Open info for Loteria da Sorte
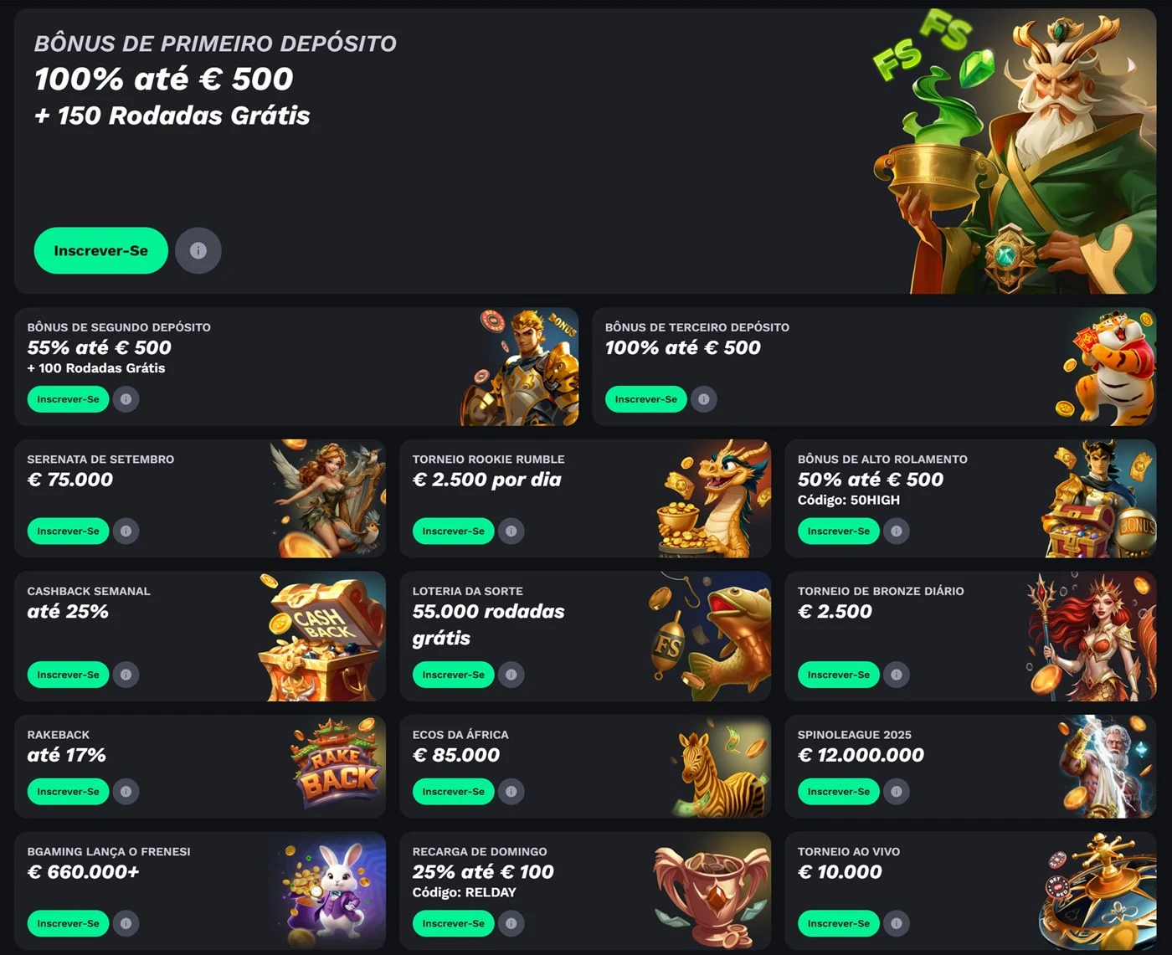Viewport: 1172px width, 955px height. point(511,675)
